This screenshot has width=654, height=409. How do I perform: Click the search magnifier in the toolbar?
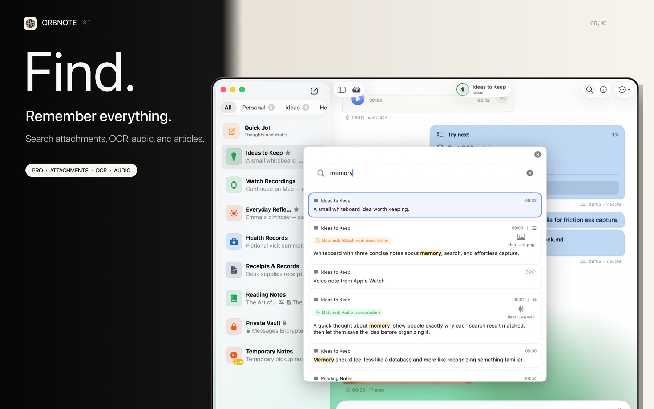tap(589, 89)
